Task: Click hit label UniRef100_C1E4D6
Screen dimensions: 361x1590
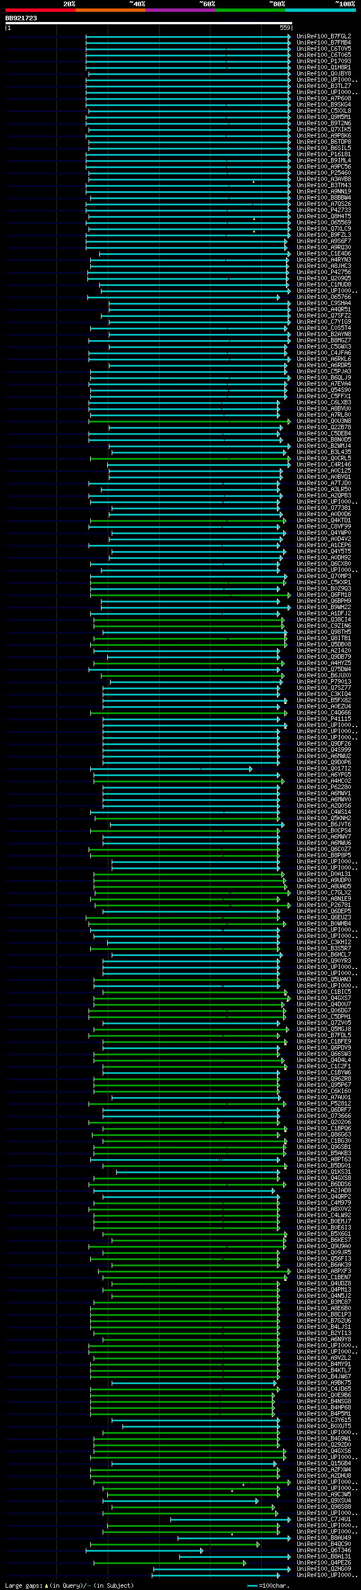Action: pos(324,254)
